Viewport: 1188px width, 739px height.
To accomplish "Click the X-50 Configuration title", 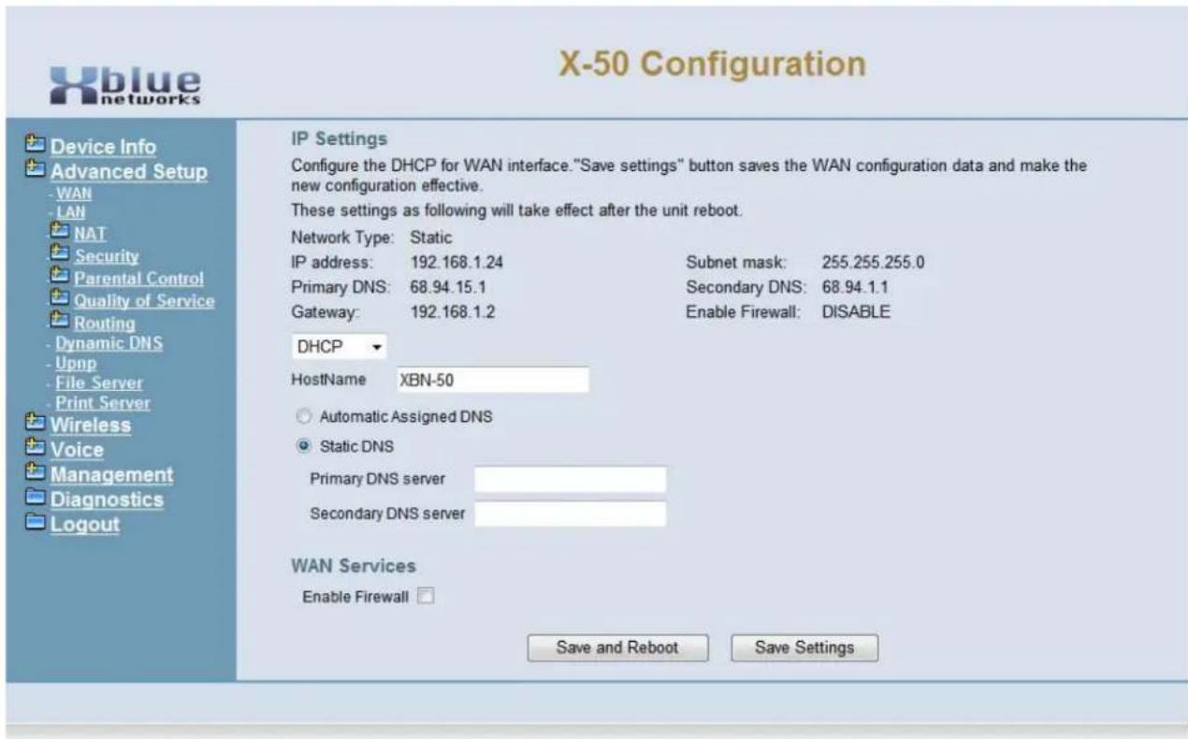I will tap(712, 64).
